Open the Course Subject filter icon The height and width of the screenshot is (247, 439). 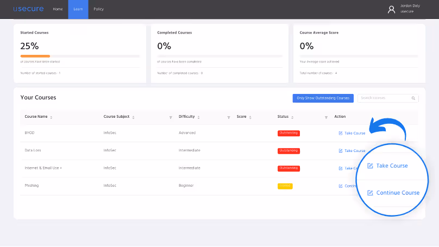click(x=171, y=117)
